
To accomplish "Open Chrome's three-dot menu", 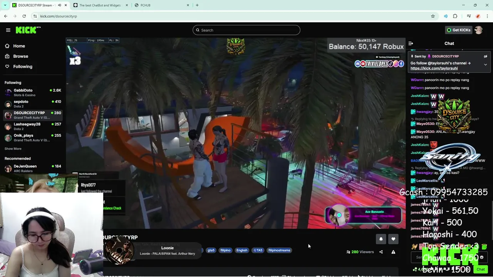I will click(487, 16).
